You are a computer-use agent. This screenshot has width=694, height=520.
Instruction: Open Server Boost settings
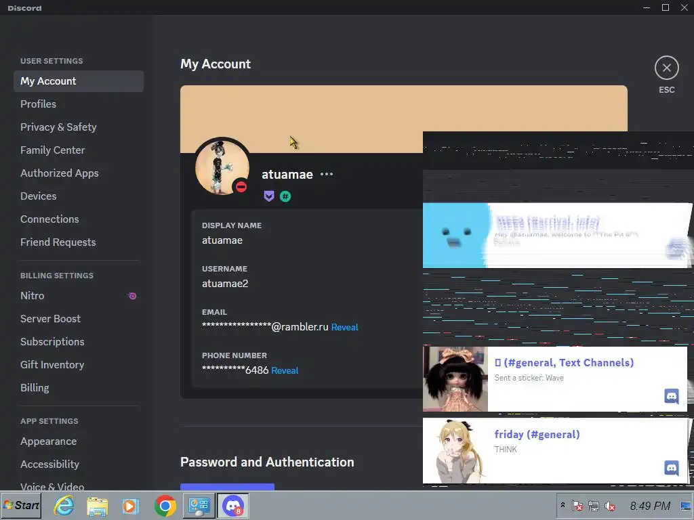(79, 318)
